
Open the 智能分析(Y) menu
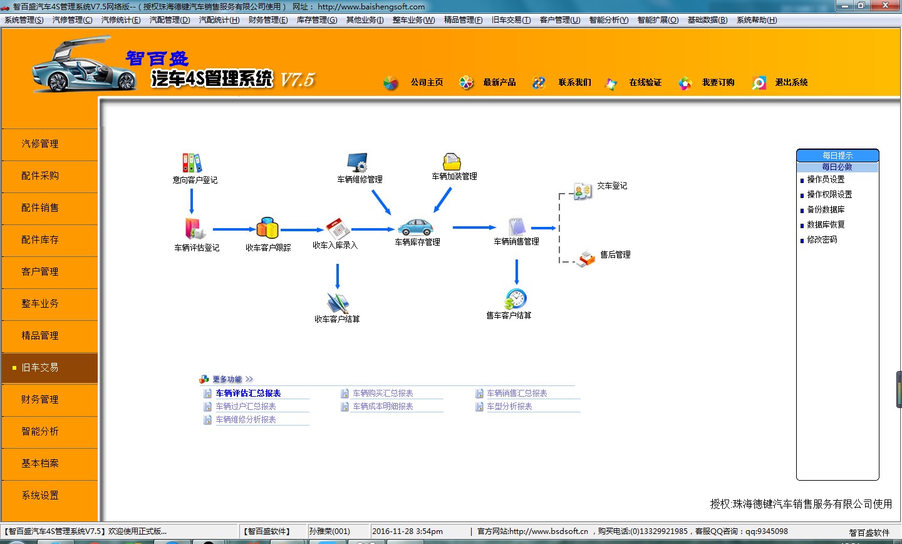608,20
